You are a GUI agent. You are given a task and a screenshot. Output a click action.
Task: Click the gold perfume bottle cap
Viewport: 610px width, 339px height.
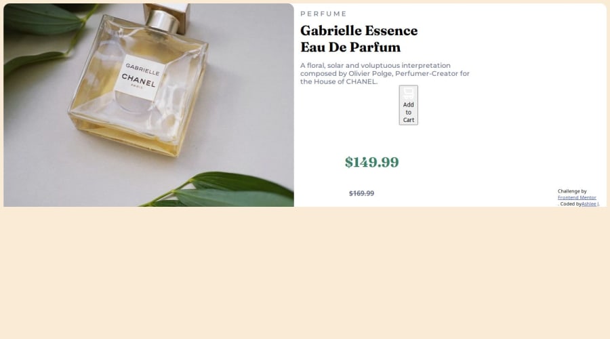tap(167, 18)
